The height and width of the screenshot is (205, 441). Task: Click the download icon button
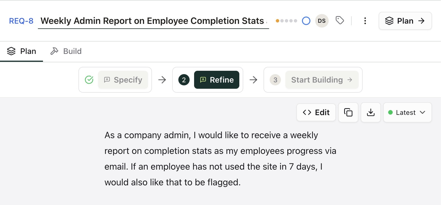coord(370,112)
